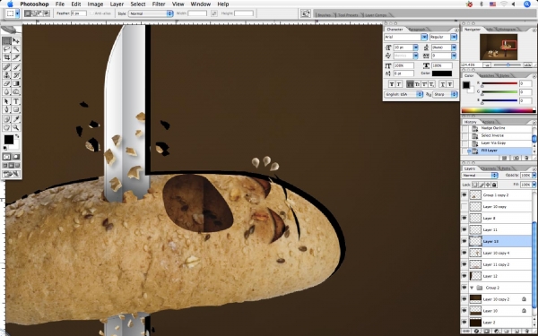Toggle Underline in Character panel

442,84
